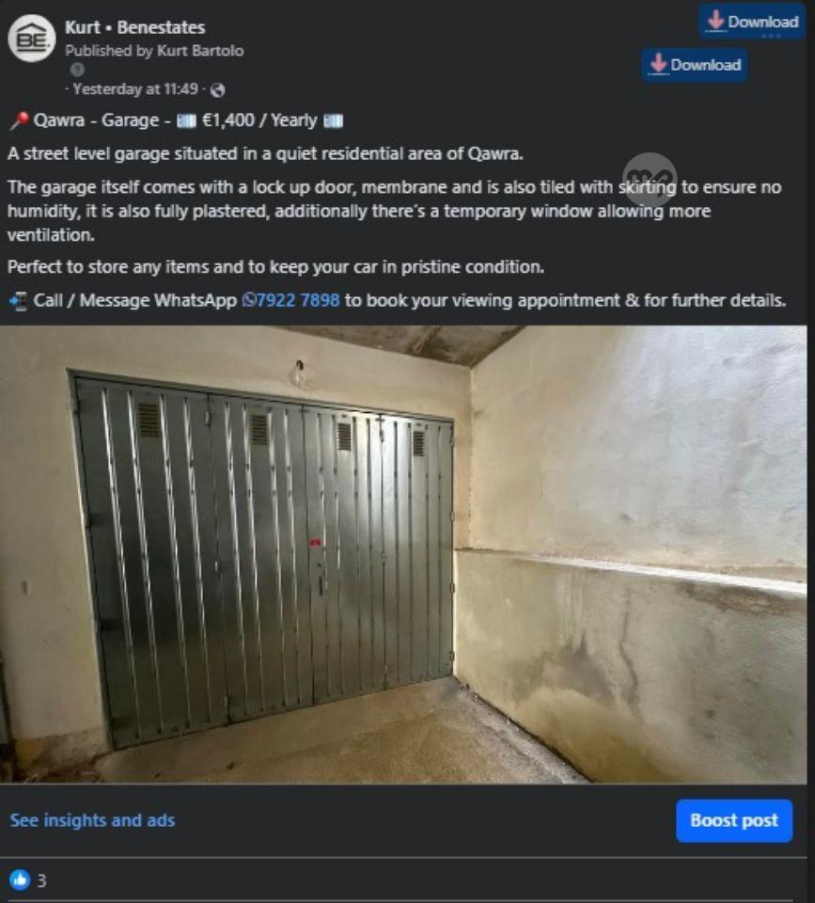Click the banknote emoji after Yearly
Screen dimensions: 815x903
pyautogui.click(x=334, y=121)
